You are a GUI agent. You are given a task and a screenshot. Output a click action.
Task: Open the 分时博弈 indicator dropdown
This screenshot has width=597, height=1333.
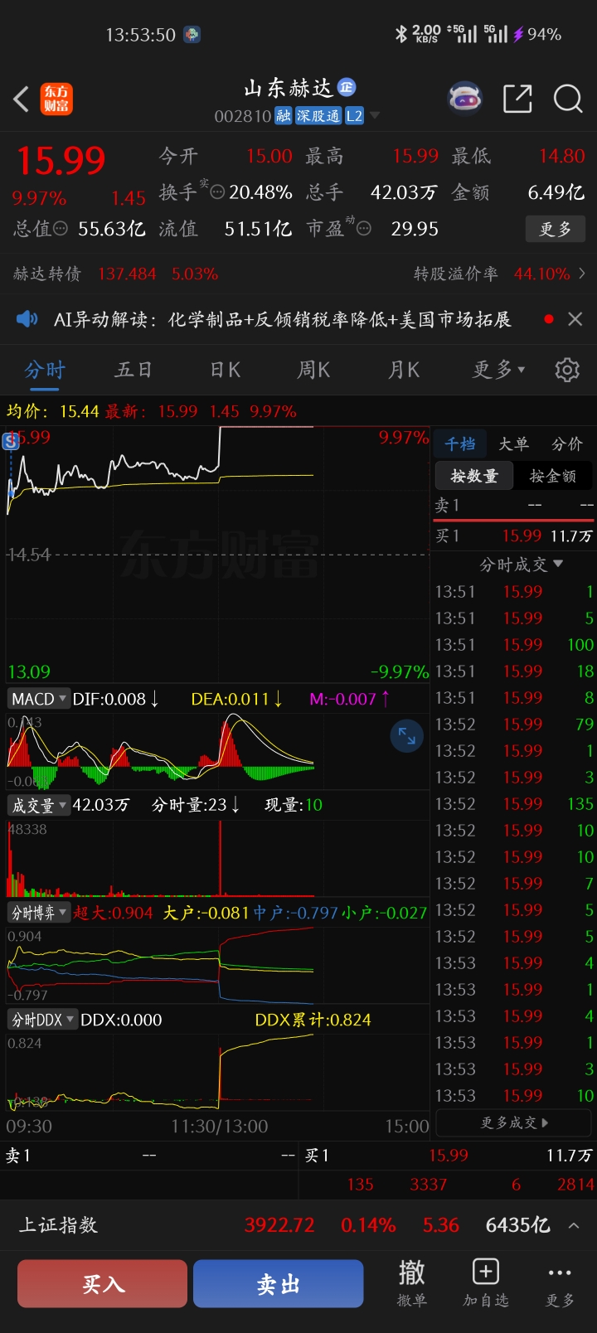click(39, 913)
